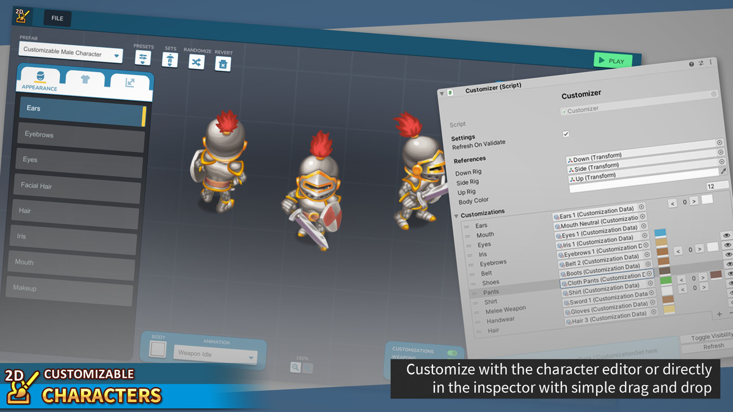Open the Prefab Customizable Male Character dropdown

(71, 53)
